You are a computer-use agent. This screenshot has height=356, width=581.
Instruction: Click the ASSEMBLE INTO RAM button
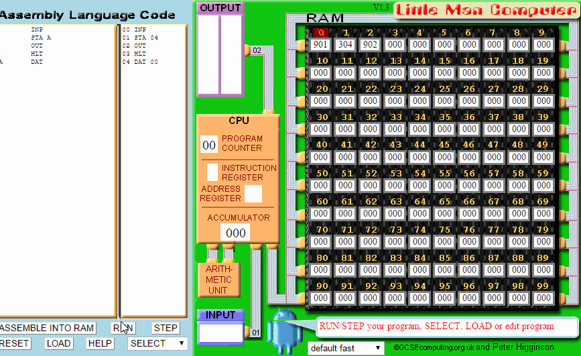47,328
